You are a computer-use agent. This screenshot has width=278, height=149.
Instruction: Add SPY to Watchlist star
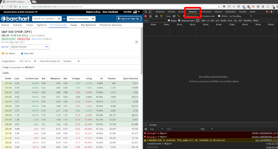(x=22, y=53)
